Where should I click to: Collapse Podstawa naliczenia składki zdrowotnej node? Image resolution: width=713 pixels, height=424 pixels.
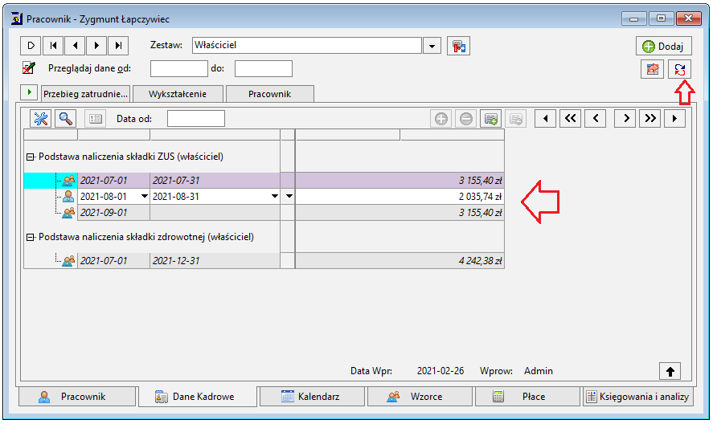(30, 237)
